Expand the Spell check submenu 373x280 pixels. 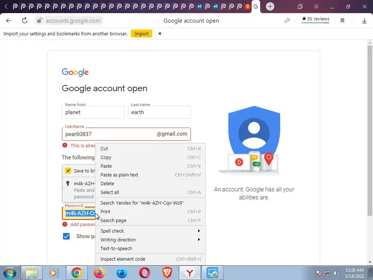coord(150,231)
